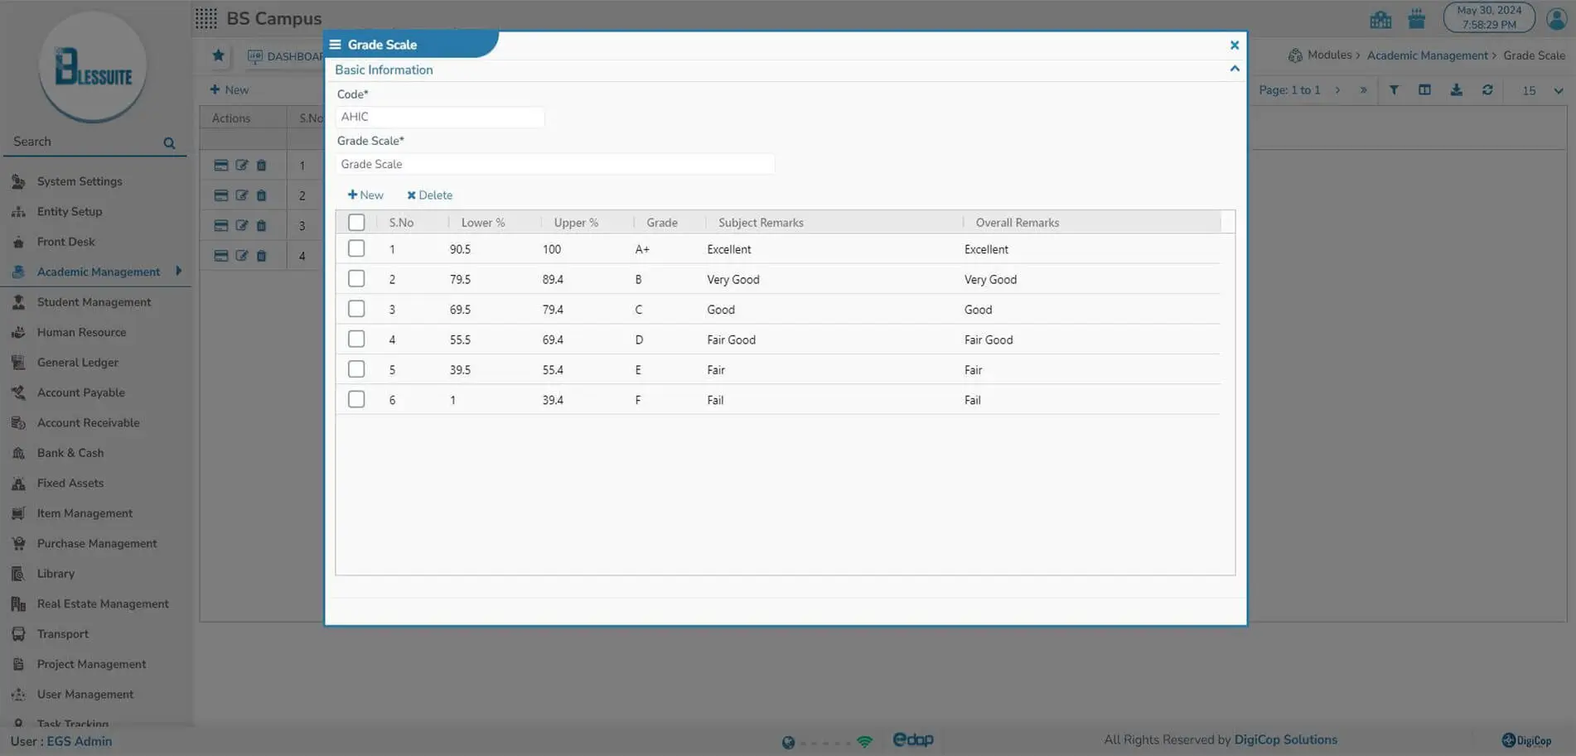The image size is (1576, 756).
Task: Click the edit icon for row 1
Action: click(241, 165)
